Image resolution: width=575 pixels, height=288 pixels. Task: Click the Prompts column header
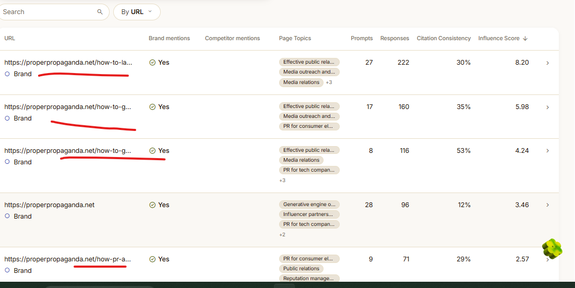[x=362, y=38]
